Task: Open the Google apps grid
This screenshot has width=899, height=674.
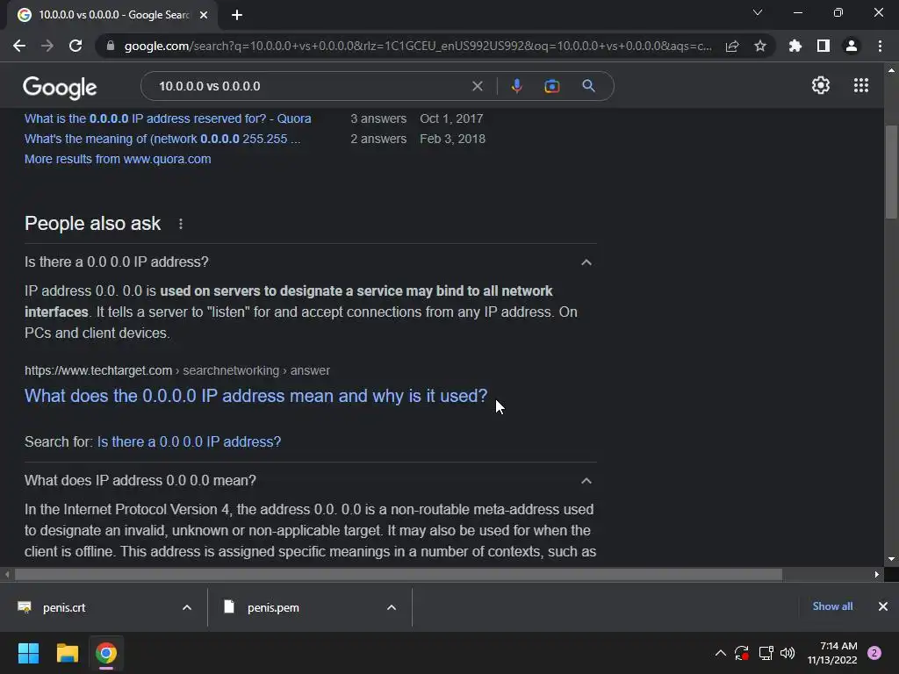Action: pos(861,85)
